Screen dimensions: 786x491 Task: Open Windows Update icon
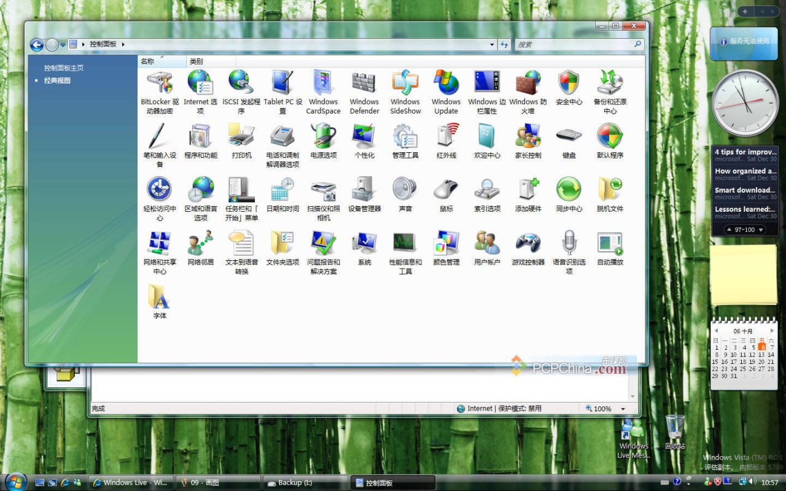[x=446, y=82]
